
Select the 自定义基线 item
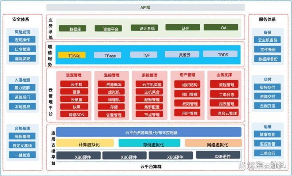[22, 145]
